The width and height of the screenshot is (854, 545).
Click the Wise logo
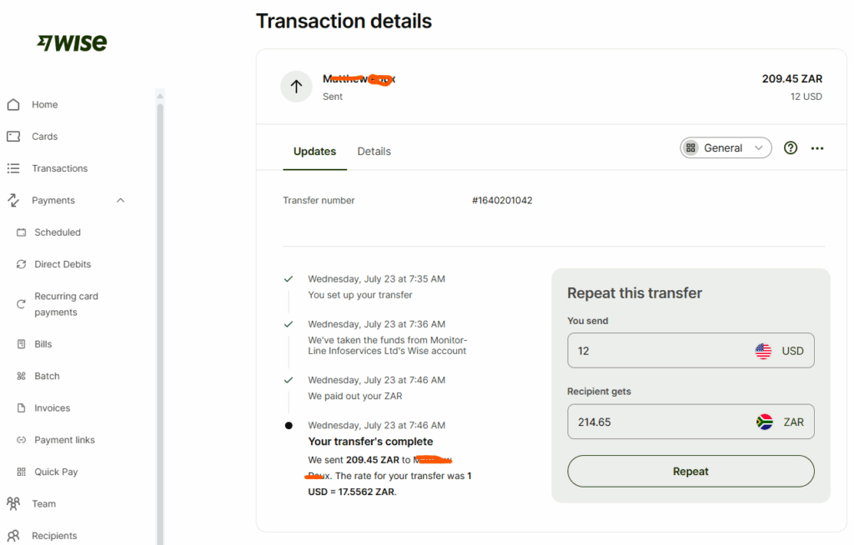(72, 43)
